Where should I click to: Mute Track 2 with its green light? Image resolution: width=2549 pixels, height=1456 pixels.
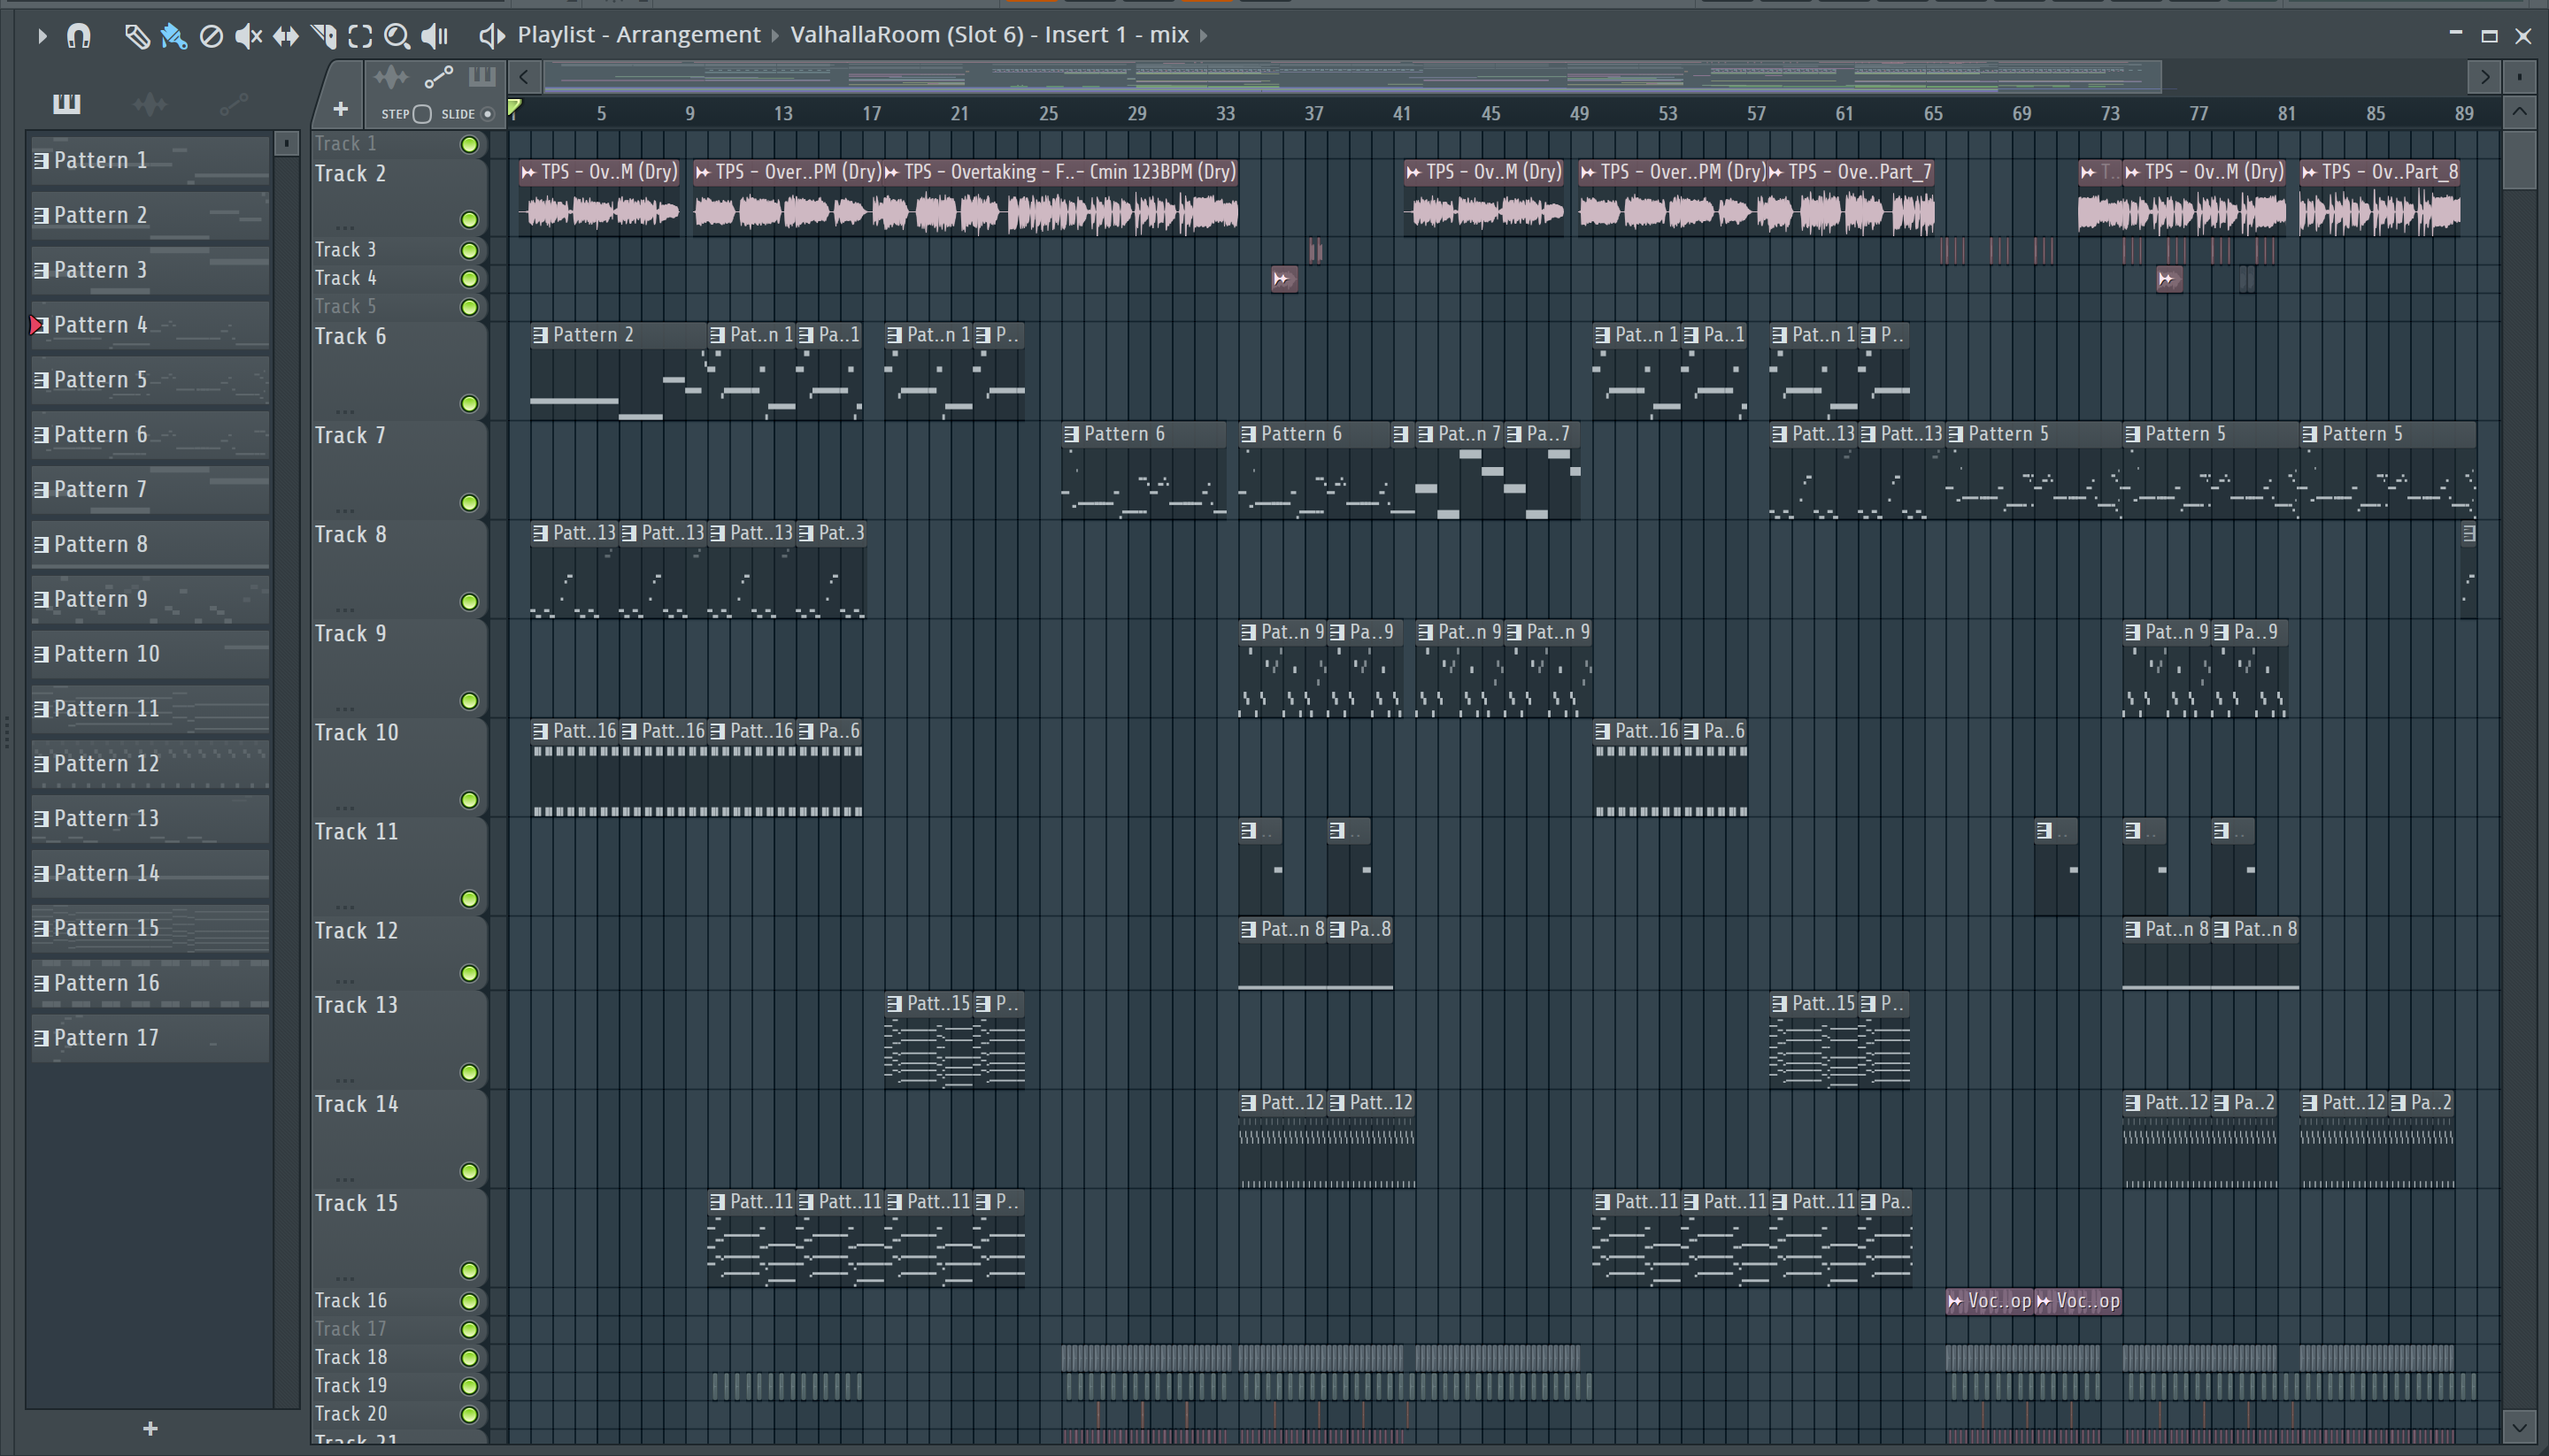click(x=469, y=219)
